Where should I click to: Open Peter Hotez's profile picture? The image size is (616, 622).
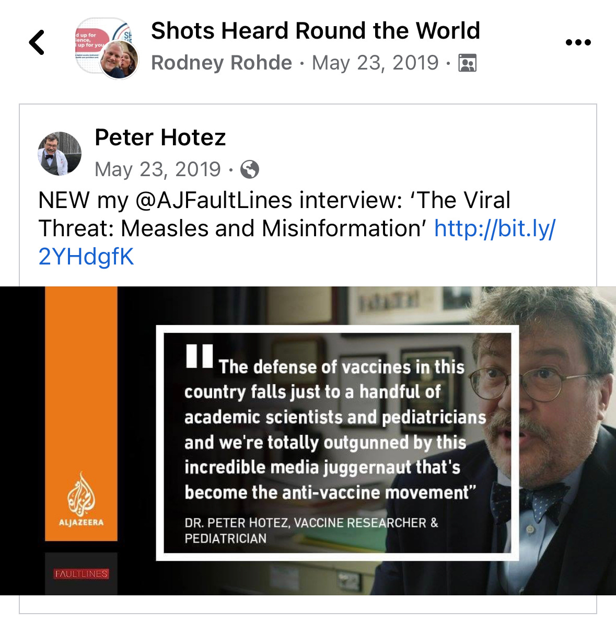pyautogui.click(x=60, y=154)
